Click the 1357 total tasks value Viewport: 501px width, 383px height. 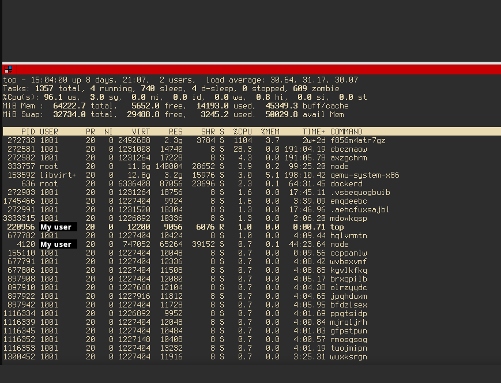44,89
